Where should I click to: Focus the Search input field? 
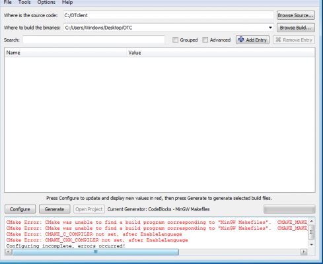[94, 40]
